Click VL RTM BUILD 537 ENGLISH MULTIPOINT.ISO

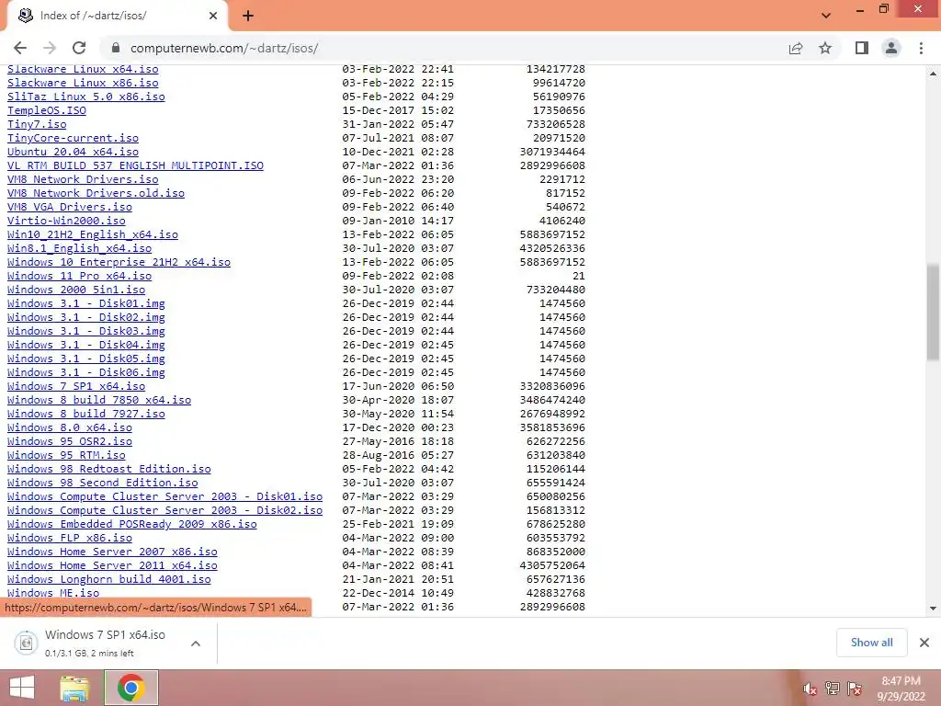click(x=135, y=165)
